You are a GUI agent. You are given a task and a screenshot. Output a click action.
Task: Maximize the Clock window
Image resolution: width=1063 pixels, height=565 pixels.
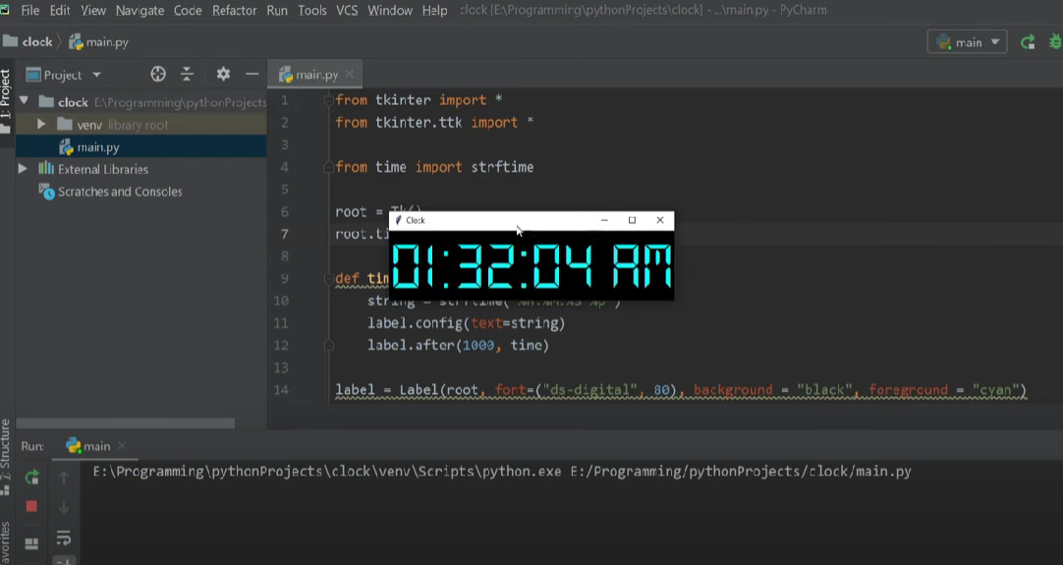[632, 220]
